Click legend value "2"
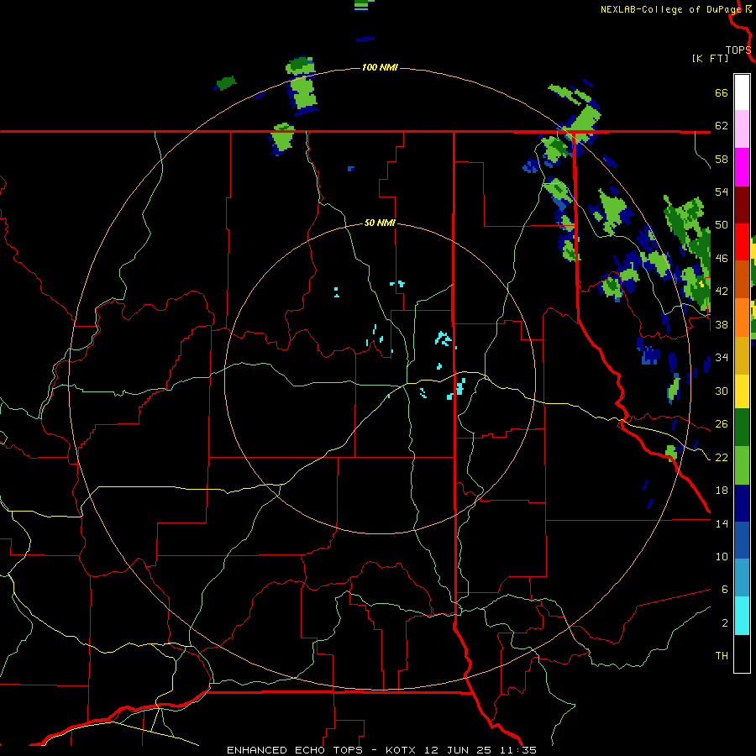Viewport: 756px width, 756px height. tap(724, 623)
